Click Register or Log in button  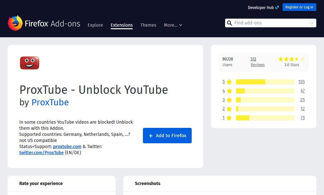(299, 7)
